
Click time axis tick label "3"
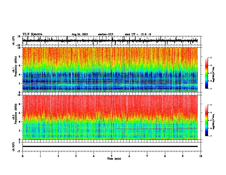click(x=76, y=156)
